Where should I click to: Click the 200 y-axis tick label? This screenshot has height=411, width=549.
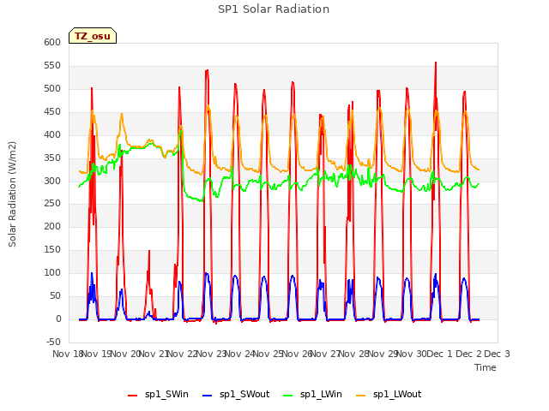click(52, 226)
